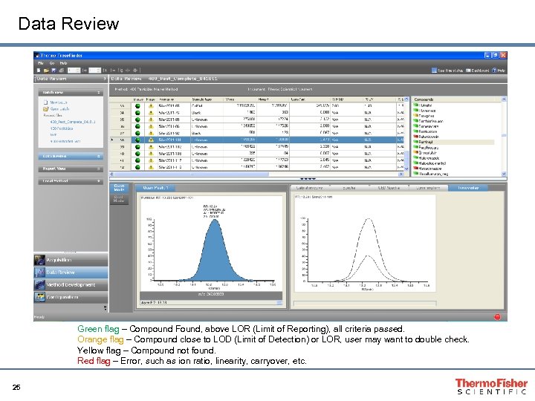This screenshot has width=535, height=401.
Task: Open recent file 400_Pest_Complete
Action: point(73,122)
